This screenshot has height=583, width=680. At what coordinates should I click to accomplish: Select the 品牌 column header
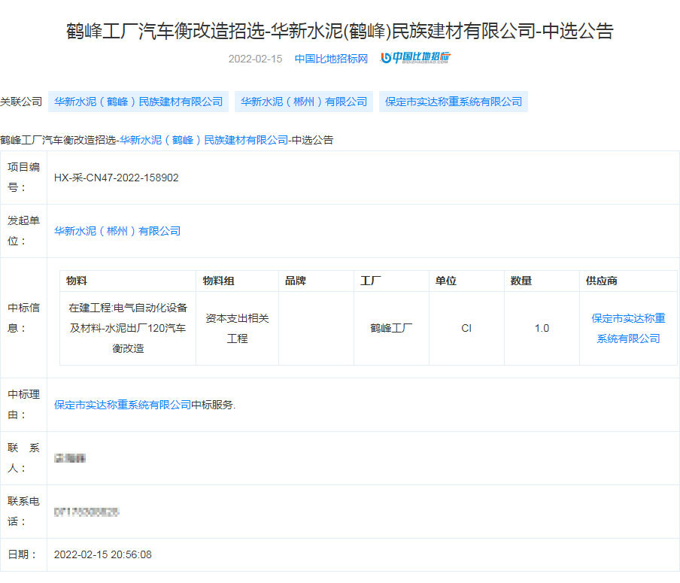[296, 281]
